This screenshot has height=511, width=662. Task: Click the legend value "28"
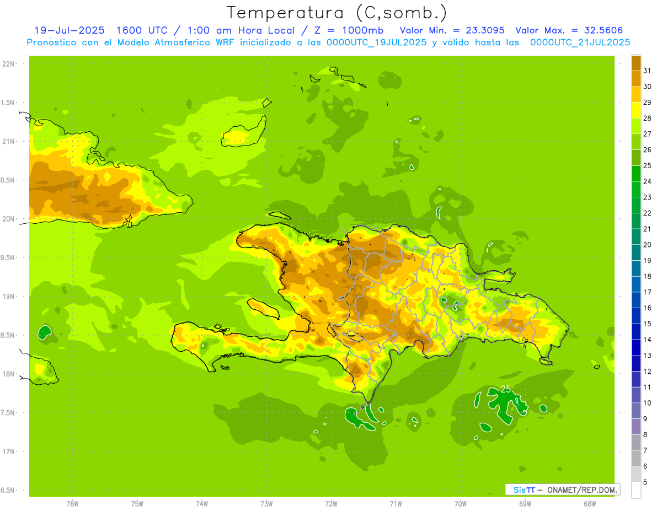click(x=648, y=118)
